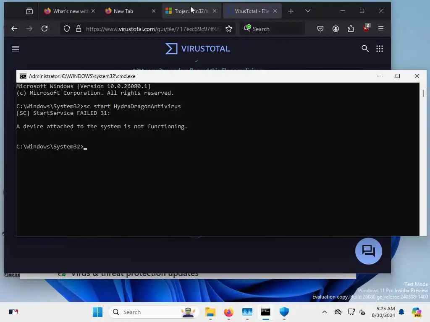Click the muted volume tray icon
The height and width of the screenshot is (322, 430).
pyautogui.click(x=362, y=312)
